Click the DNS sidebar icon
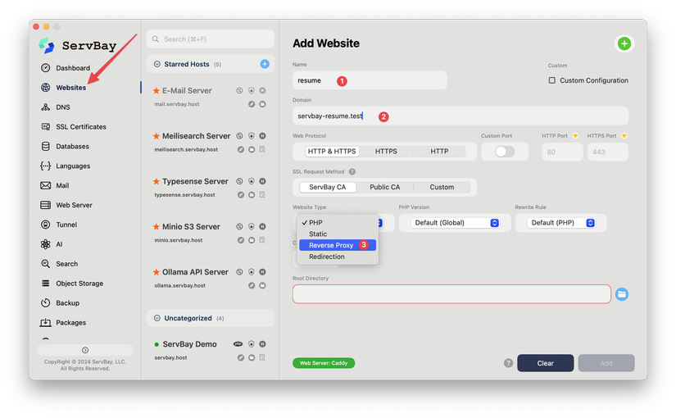This screenshot has width=676, height=418. tap(45, 107)
